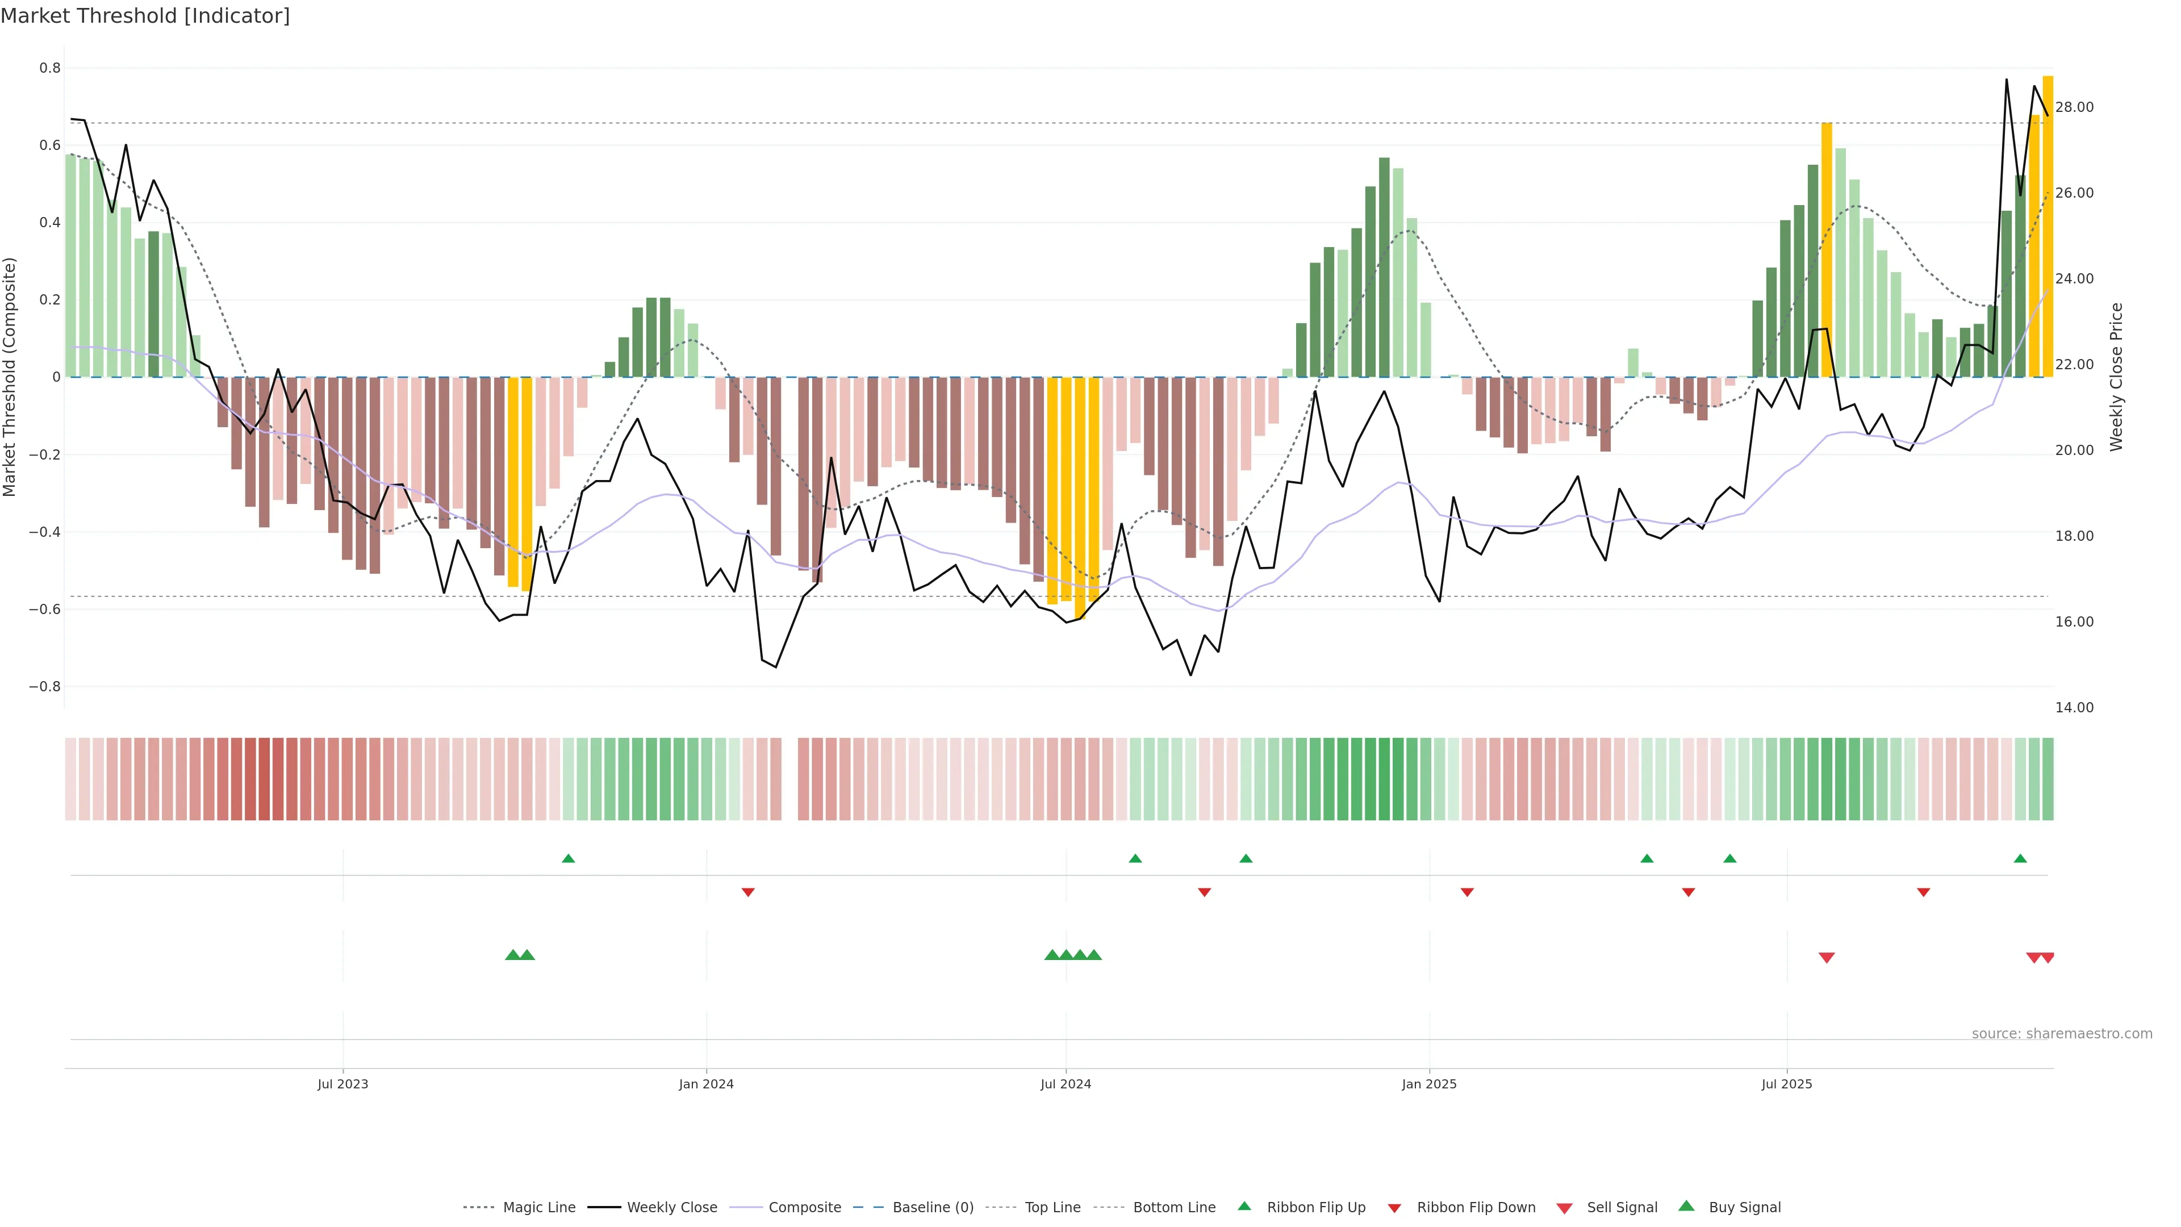Click the Jul 2025 x-axis label
The image size is (2181, 1227).
coord(1786,1084)
